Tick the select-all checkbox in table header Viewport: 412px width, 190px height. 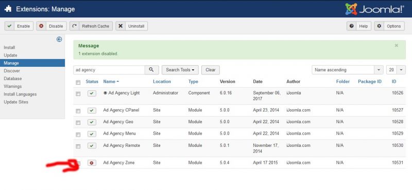(x=78, y=83)
